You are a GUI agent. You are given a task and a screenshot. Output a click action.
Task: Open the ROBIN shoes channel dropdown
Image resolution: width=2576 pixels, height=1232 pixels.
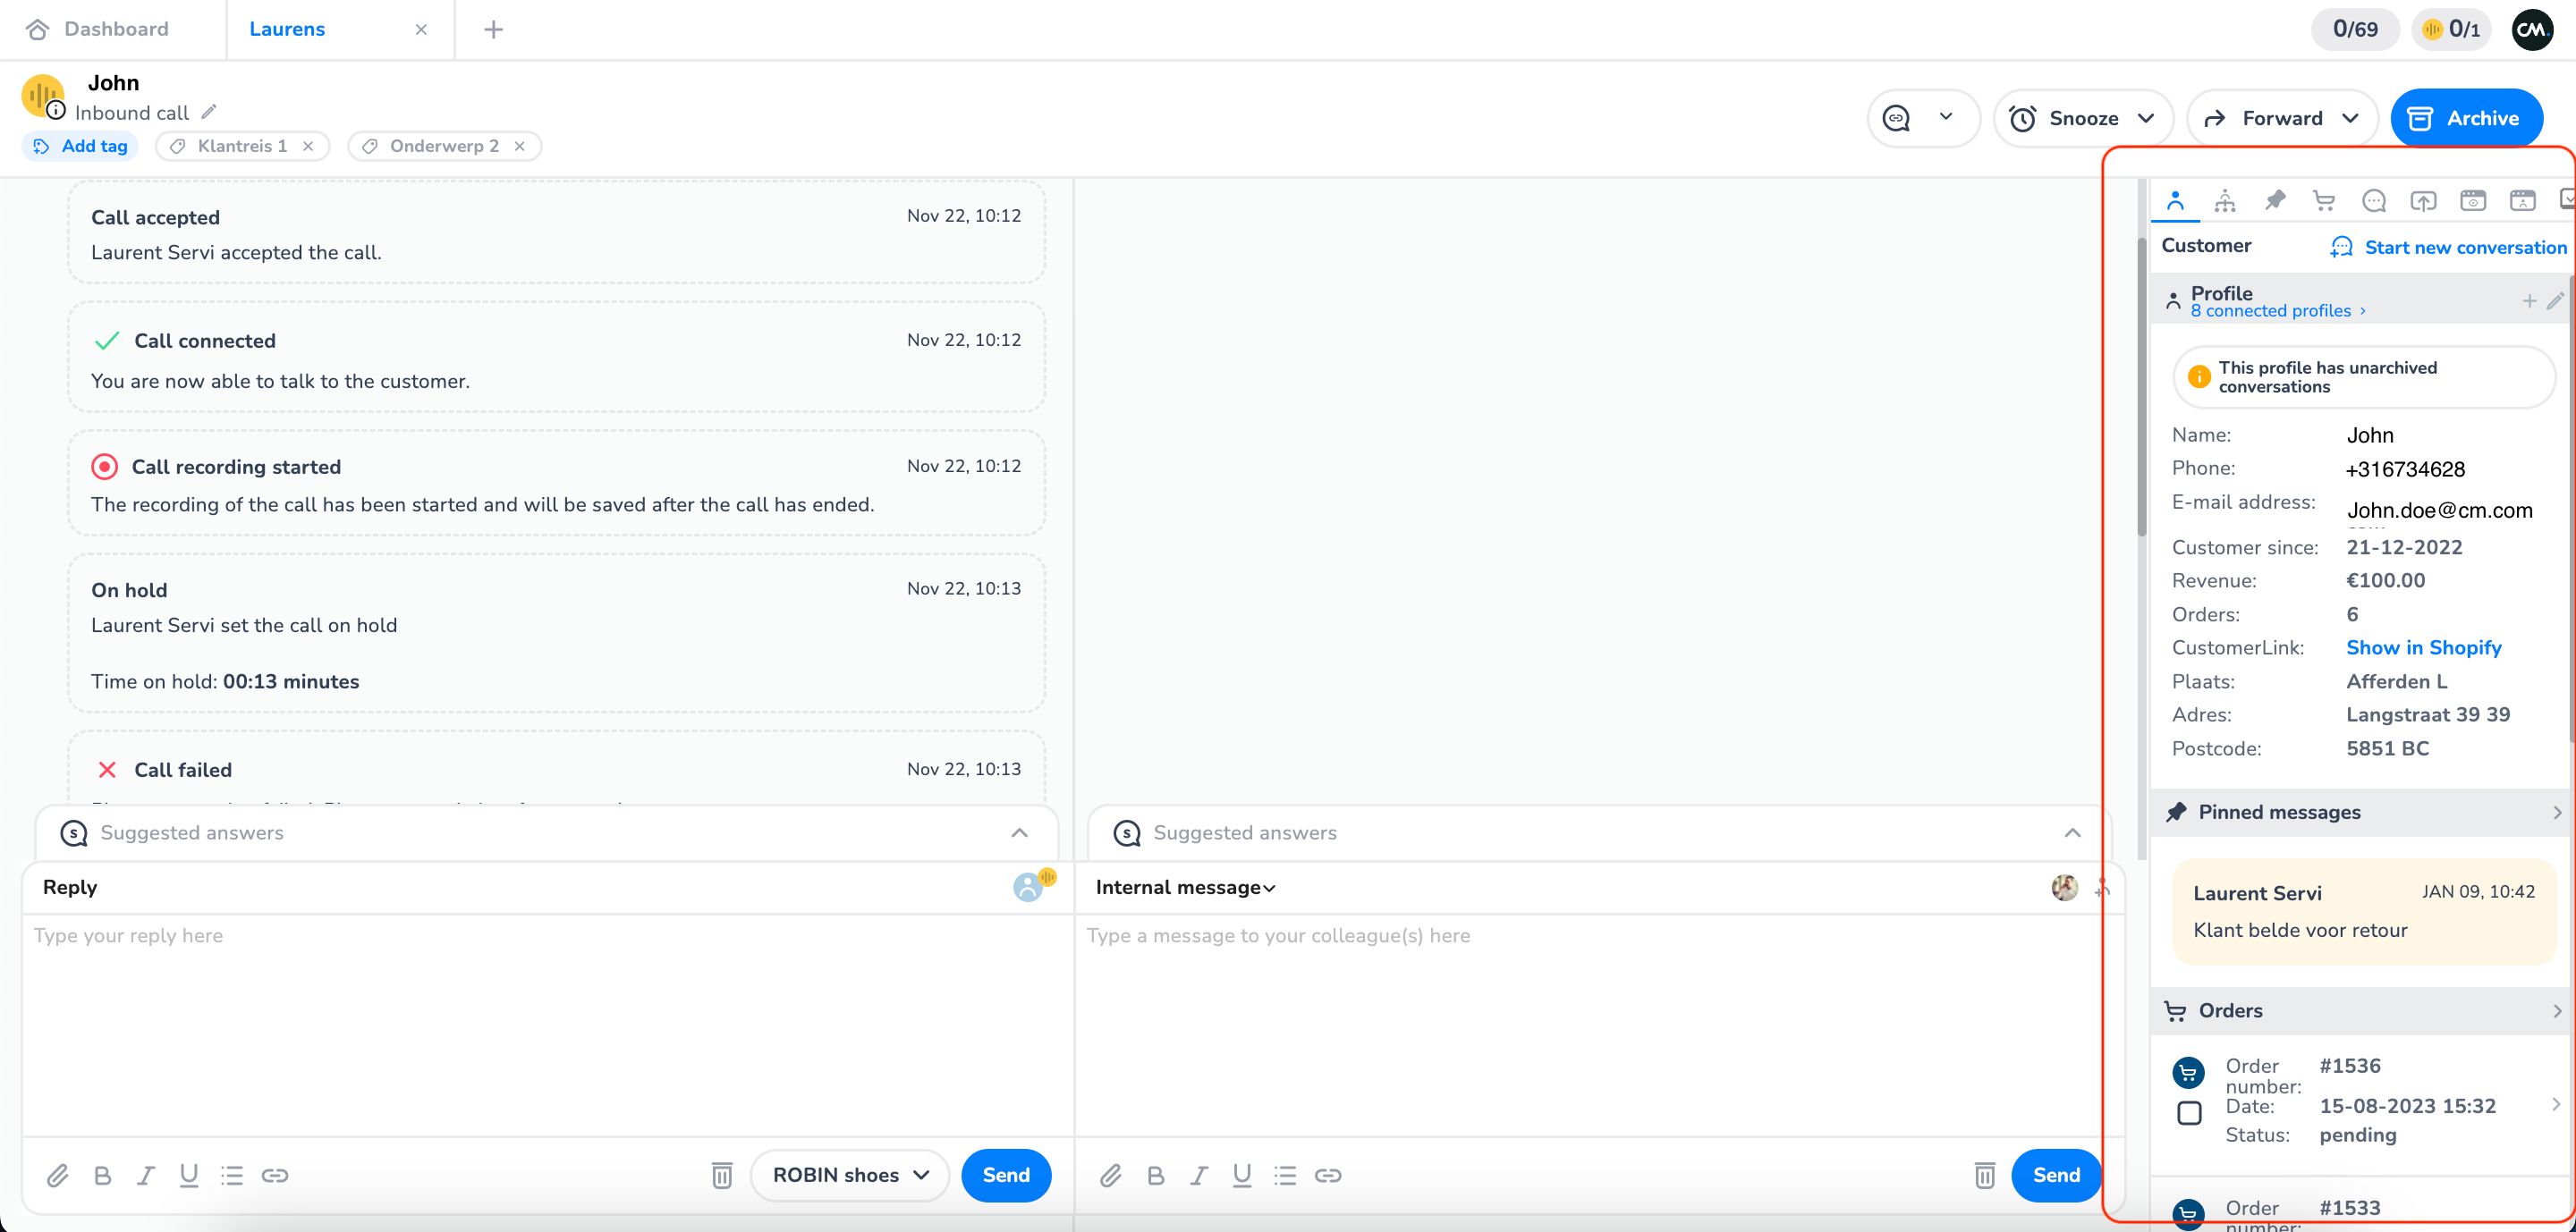[x=849, y=1175]
